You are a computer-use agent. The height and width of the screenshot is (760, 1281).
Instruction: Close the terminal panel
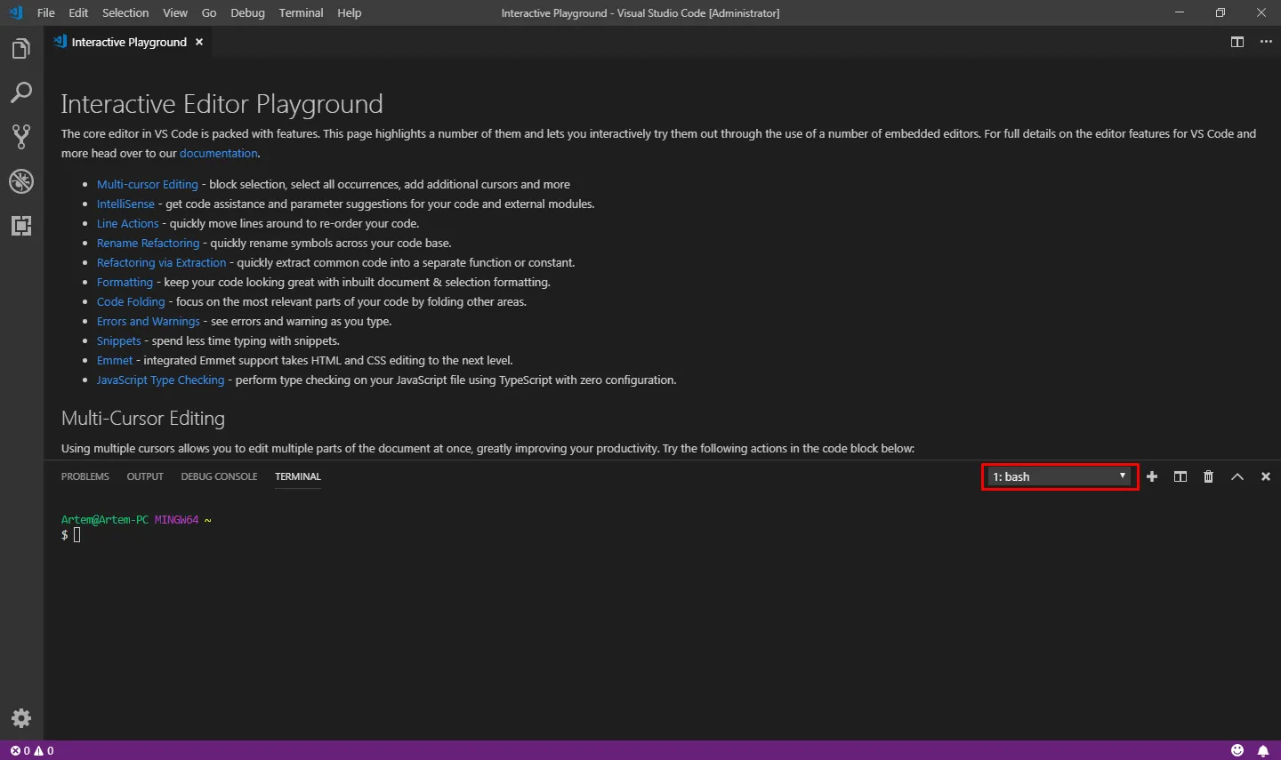[1266, 477]
